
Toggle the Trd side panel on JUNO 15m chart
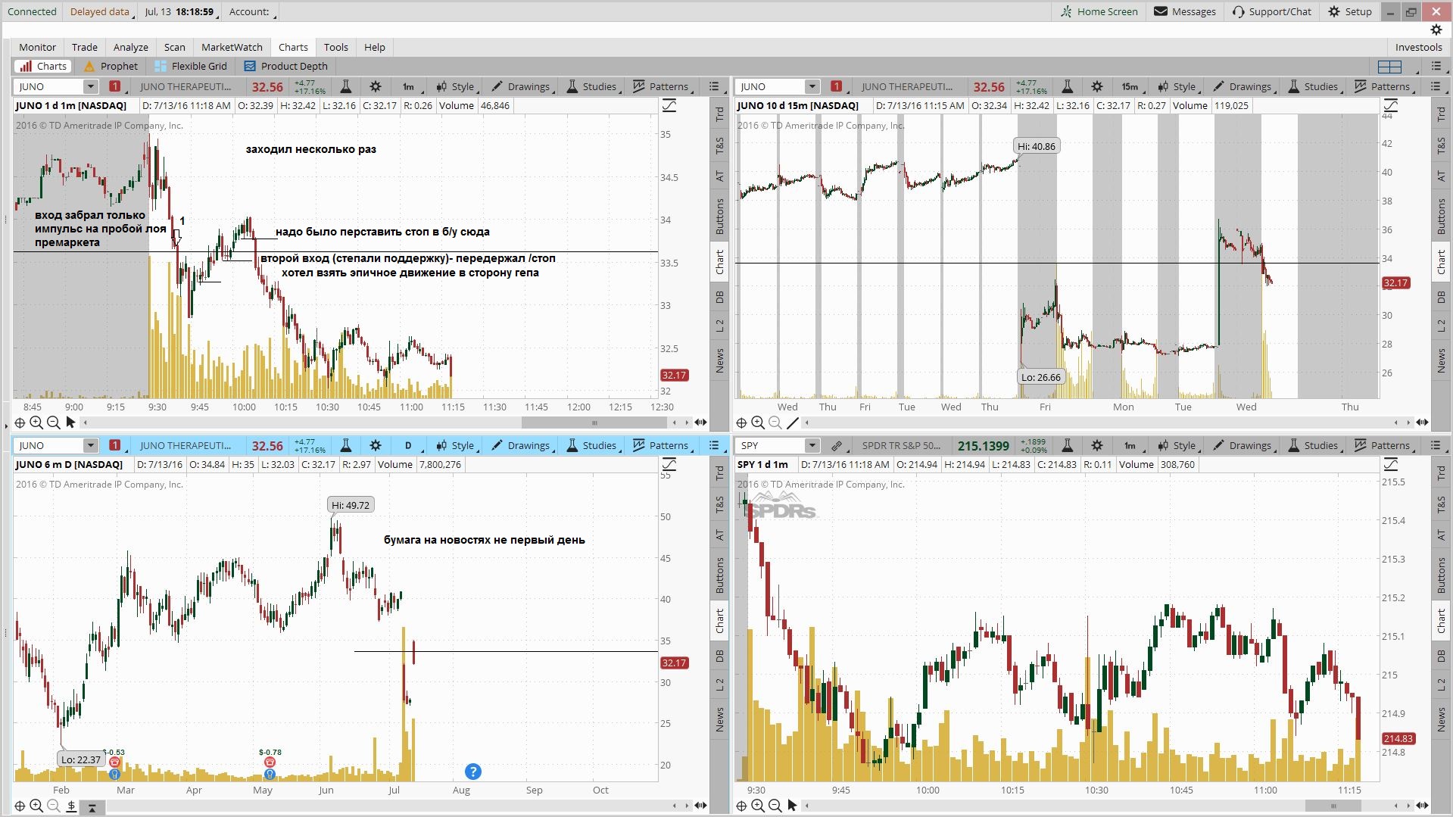tap(1441, 114)
